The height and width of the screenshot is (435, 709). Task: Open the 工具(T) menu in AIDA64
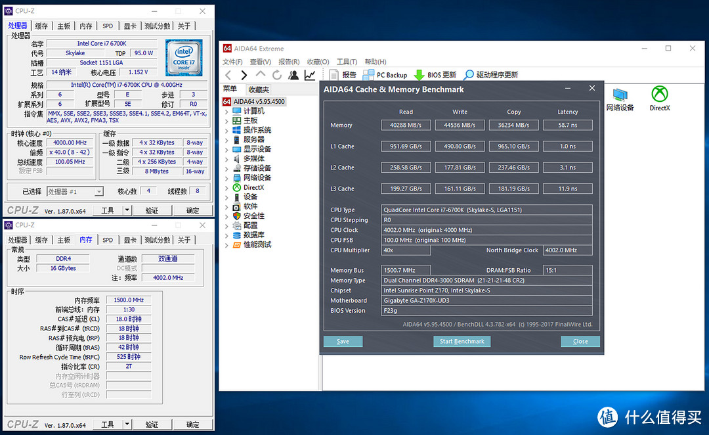[347, 62]
